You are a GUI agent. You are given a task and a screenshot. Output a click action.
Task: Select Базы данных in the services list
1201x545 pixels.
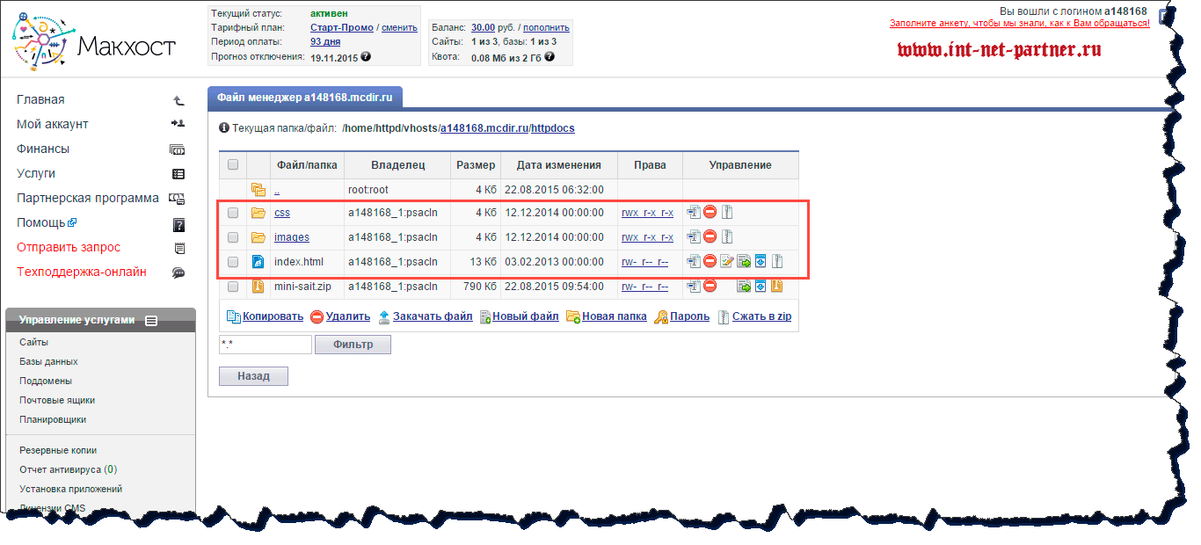coord(48,361)
